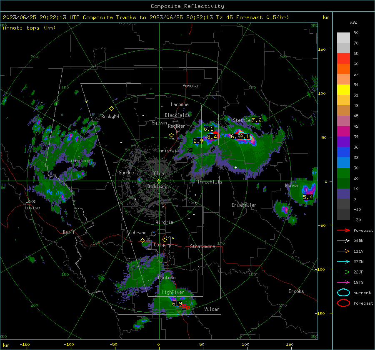Select the orange 111V arrow icon
Viewport: 375px width, 350px height.
[343, 251]
